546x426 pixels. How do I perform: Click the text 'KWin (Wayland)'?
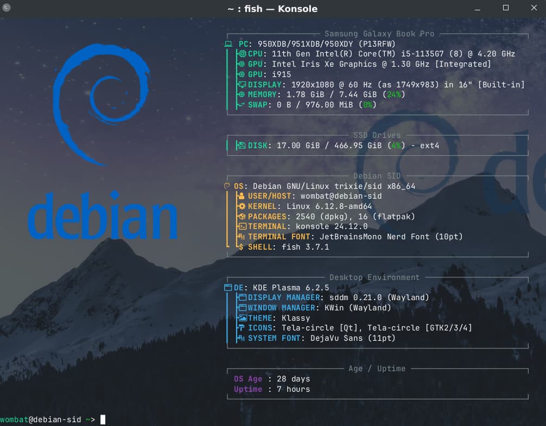(358, 308)
